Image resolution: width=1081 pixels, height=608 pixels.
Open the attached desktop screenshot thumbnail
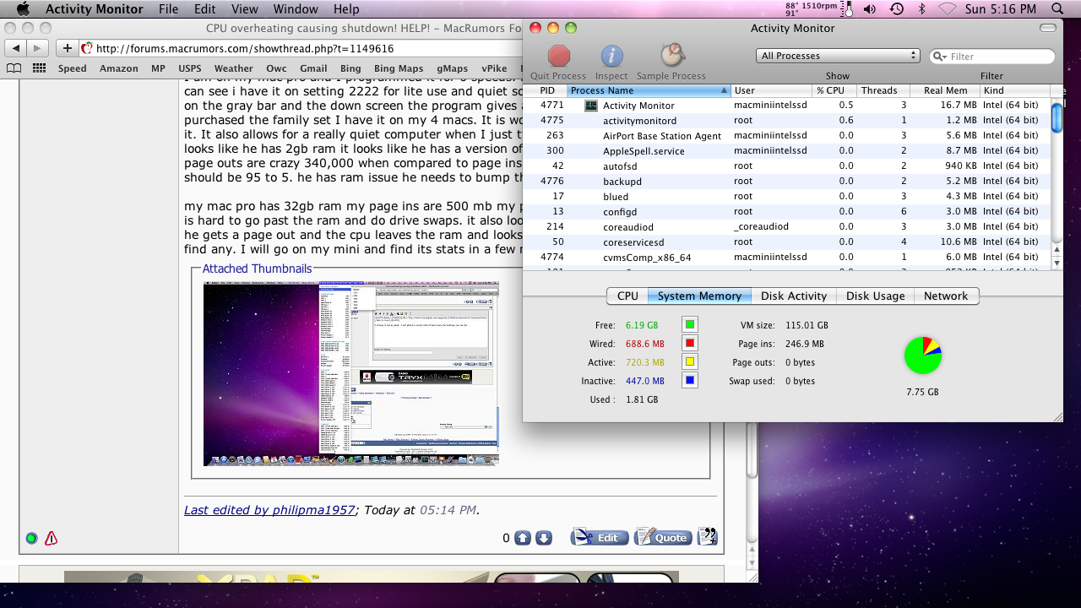tap(351, 373)
